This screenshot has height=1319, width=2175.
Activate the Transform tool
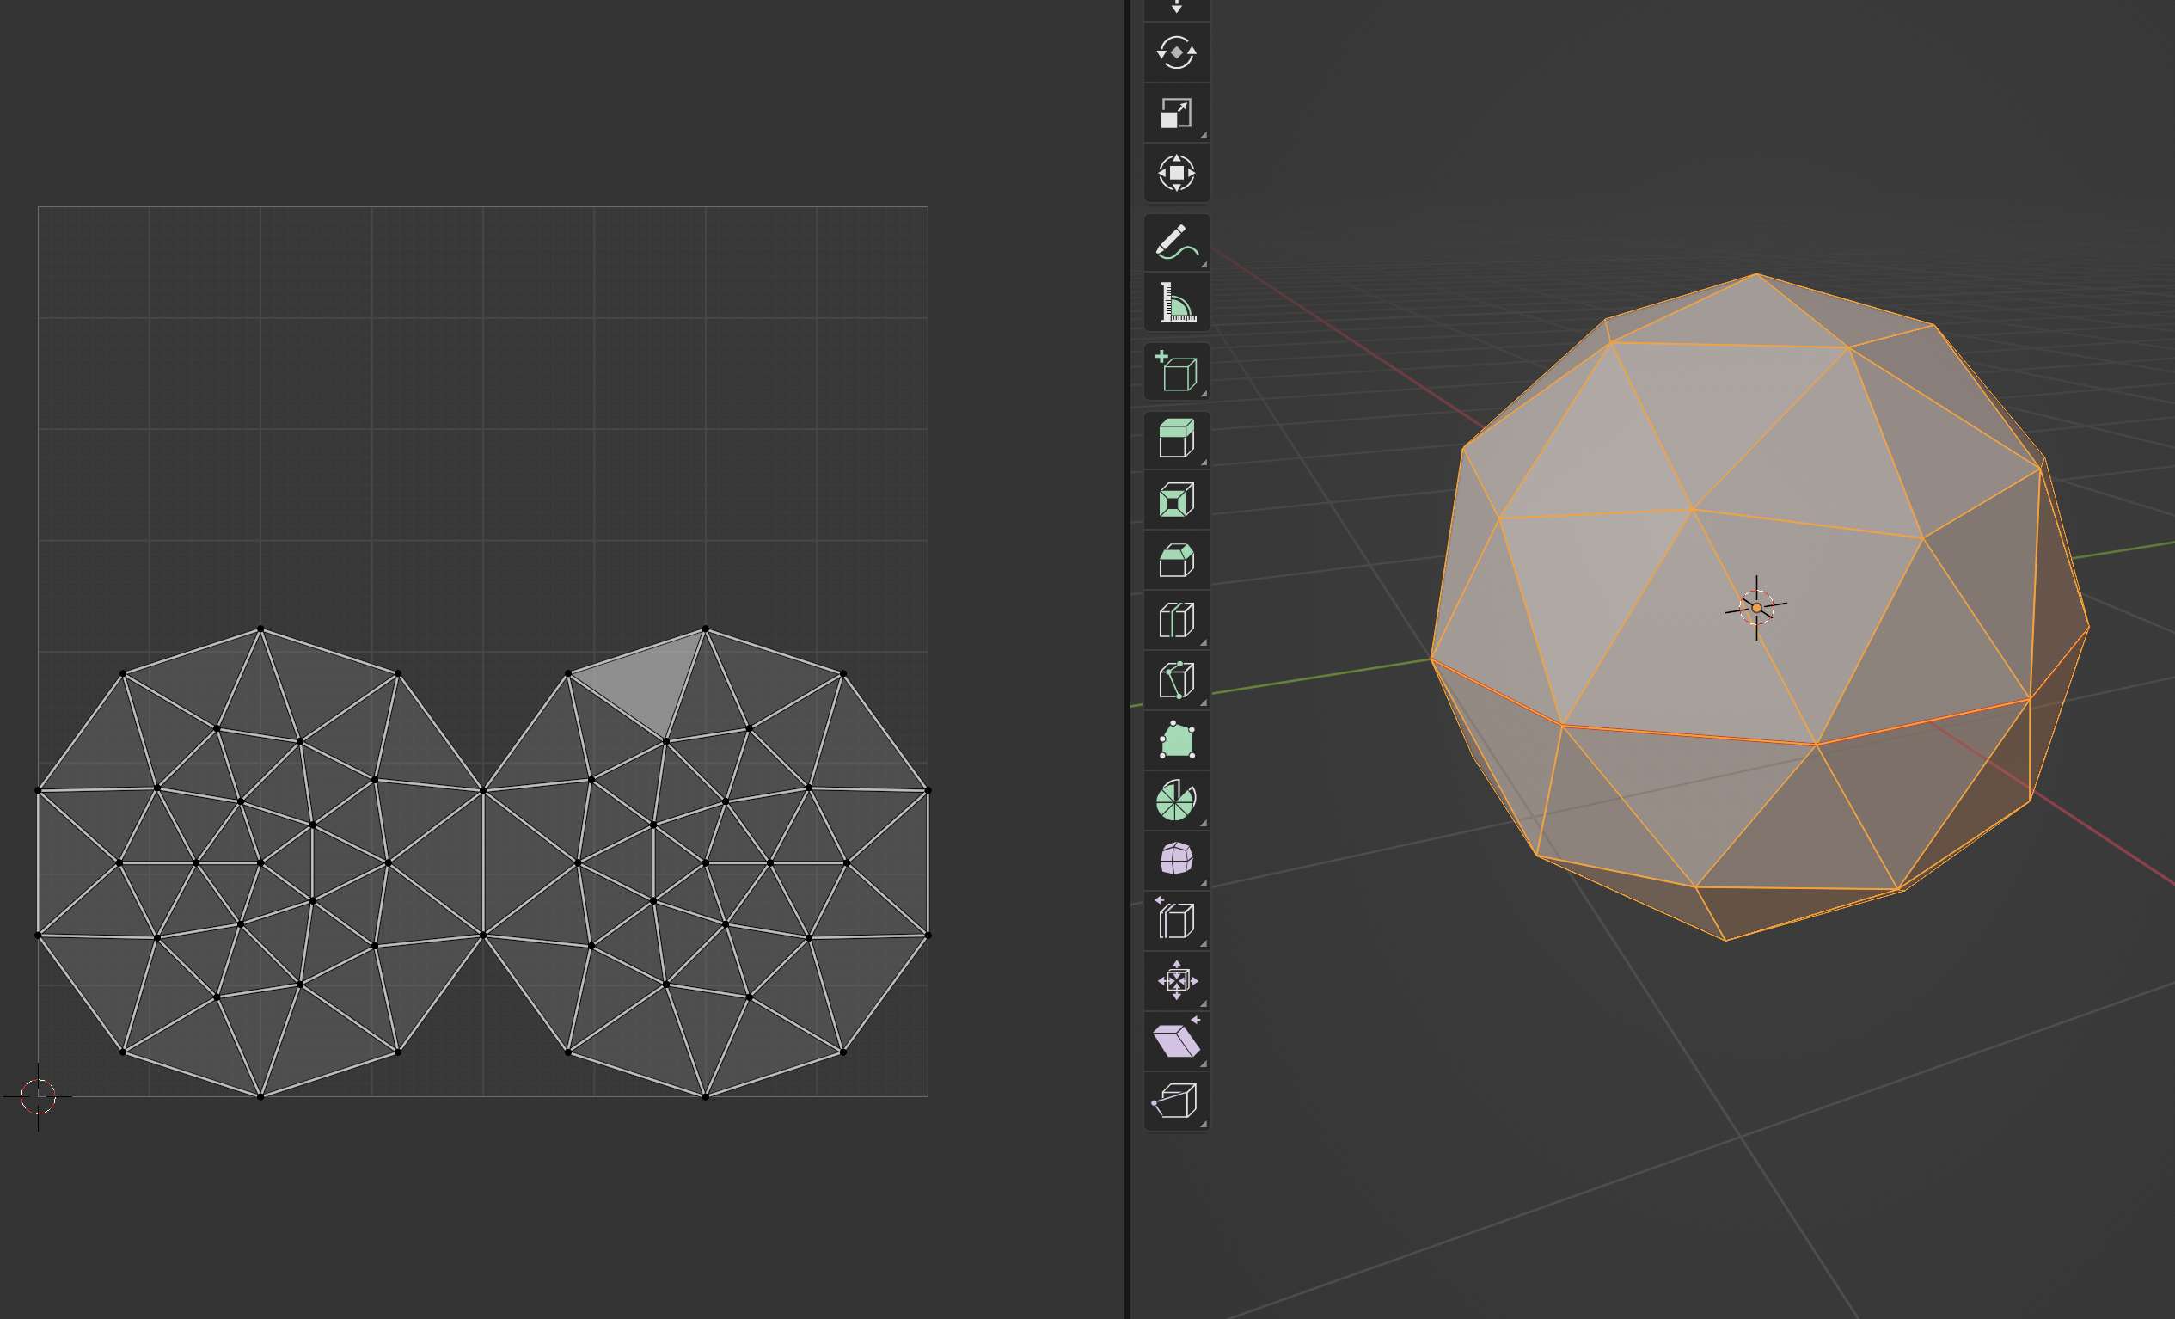[1176, 173]
